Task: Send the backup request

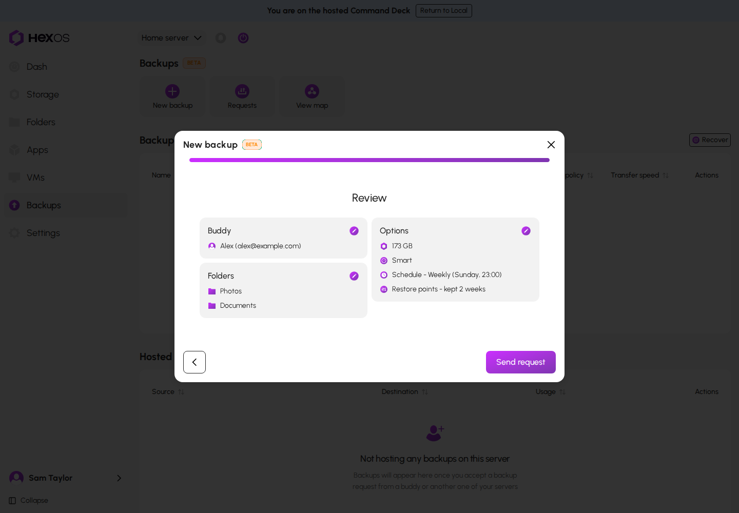Action: click(521, 362)
